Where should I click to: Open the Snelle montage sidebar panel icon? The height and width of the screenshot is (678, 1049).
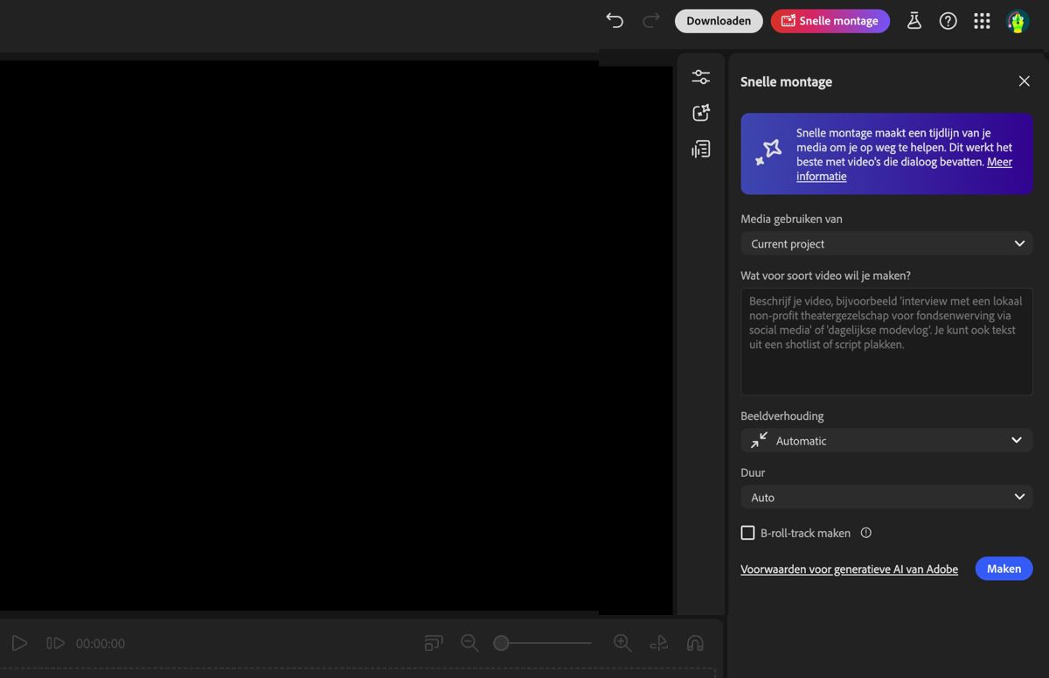[x=700, y=112]
